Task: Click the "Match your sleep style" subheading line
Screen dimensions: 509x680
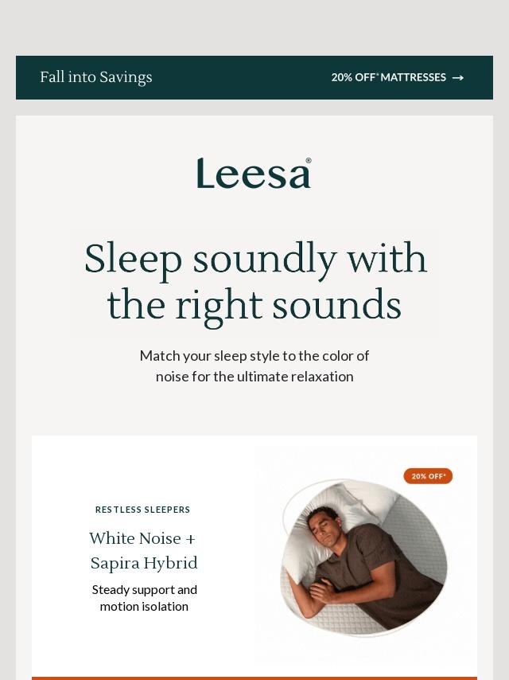Action: [x=254, y=356]
